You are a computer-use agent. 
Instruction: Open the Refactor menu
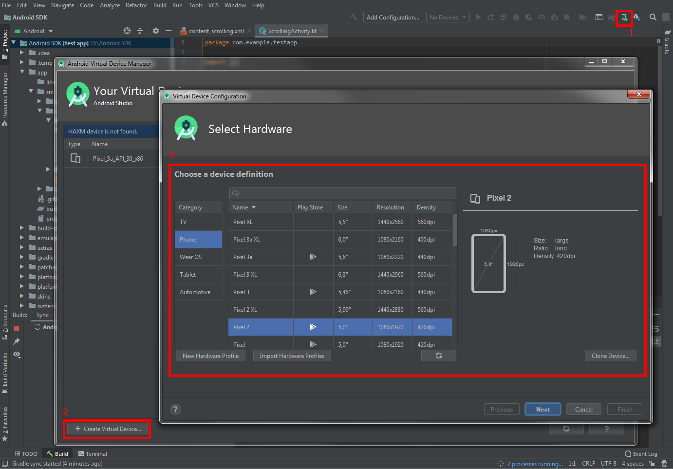point(136,5)
